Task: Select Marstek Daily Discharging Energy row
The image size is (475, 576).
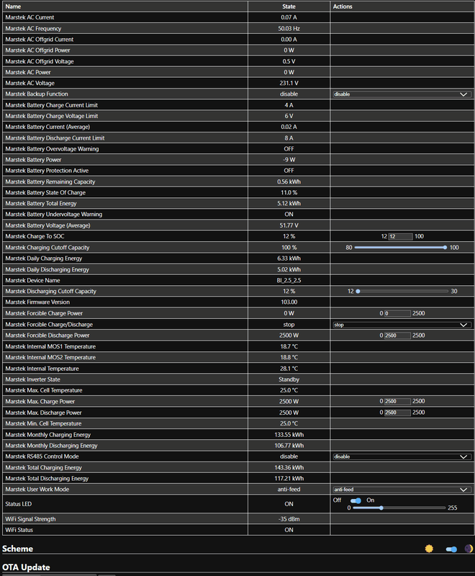Action: tap(47, 269)
